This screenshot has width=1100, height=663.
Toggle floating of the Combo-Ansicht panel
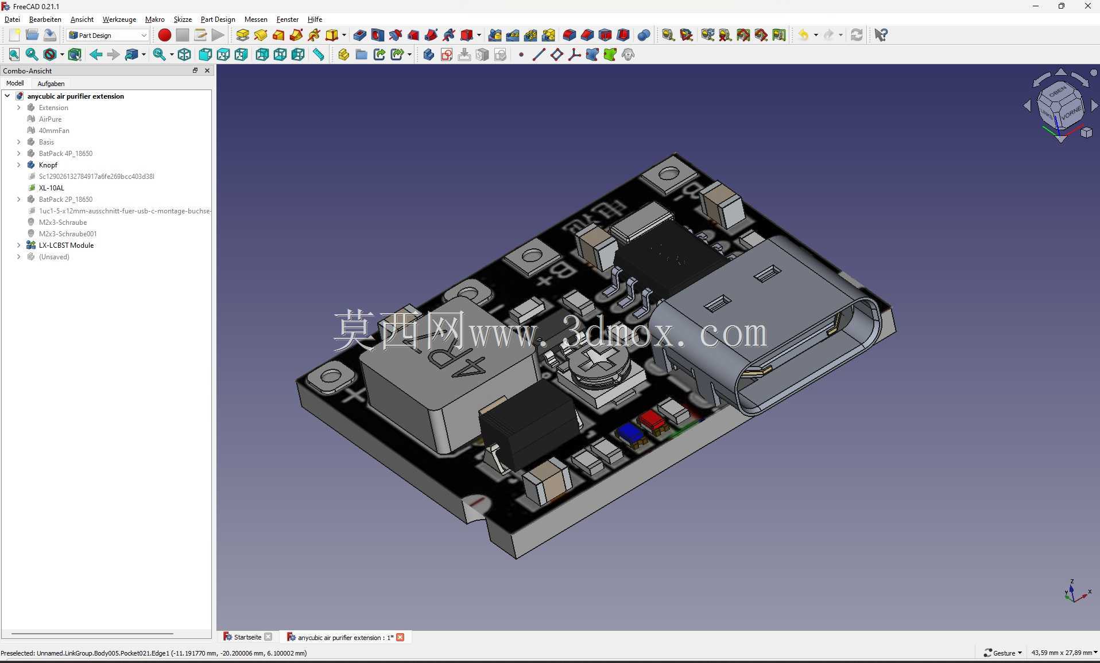click(195, 71)
